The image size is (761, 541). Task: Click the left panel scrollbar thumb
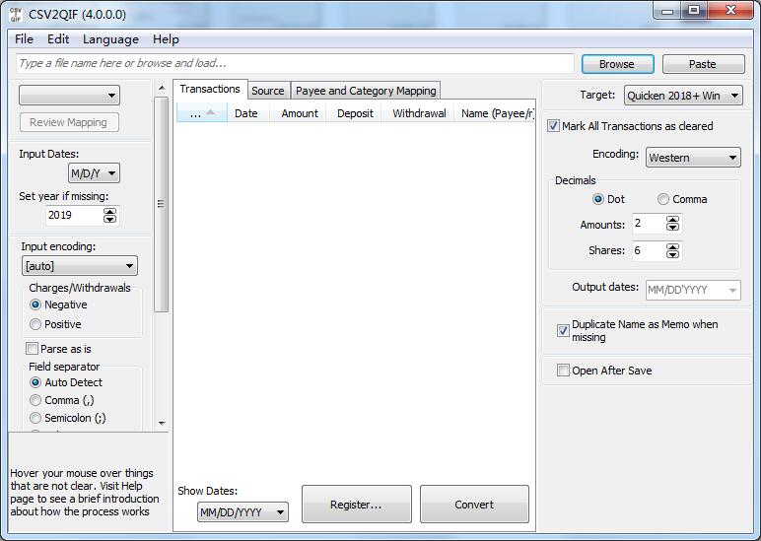[x=162, y=204]
